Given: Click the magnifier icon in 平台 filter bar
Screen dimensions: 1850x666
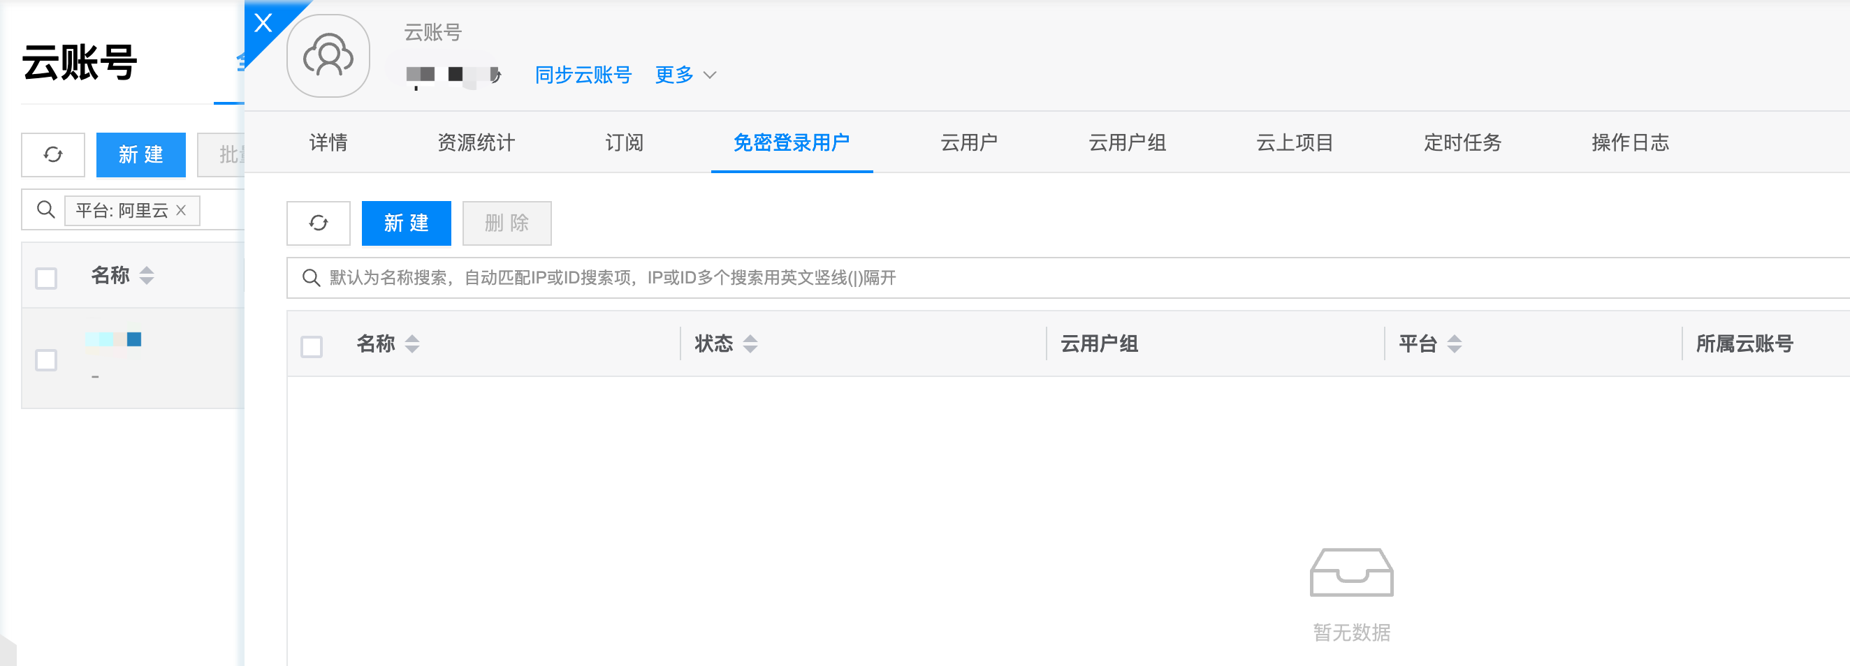Looking at the screenshot, I should click(46, 209).
